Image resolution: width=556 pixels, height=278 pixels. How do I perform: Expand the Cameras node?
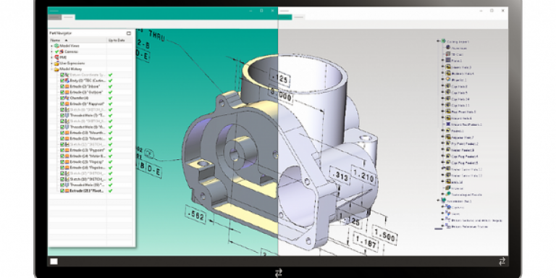52,51
